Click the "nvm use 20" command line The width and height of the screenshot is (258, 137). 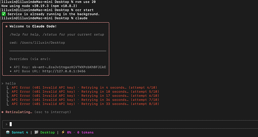49,2
